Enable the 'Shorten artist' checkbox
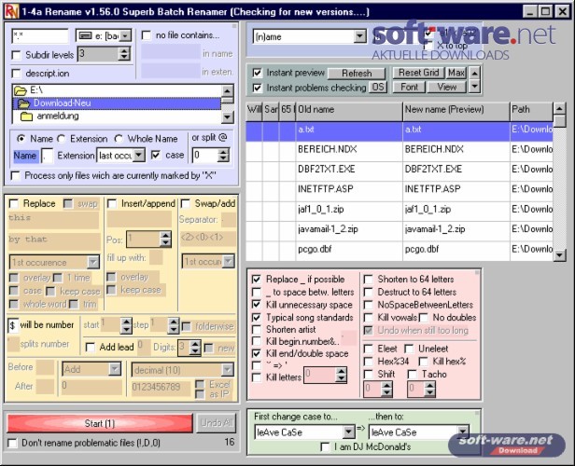 [x=257, y=330]
